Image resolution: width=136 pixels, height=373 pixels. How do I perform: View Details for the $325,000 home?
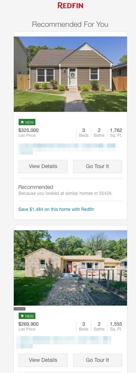click(x=43, y=167)
